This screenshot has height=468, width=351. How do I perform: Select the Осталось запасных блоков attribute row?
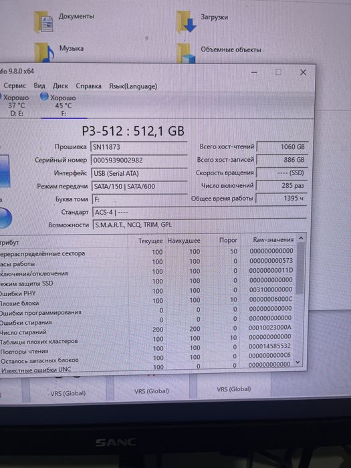point(148,358)
